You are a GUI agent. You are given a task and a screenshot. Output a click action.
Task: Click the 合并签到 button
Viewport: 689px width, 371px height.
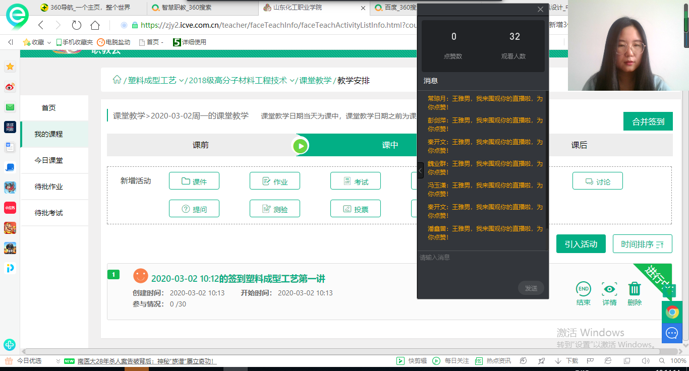click(x=648, y=121)
